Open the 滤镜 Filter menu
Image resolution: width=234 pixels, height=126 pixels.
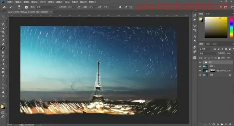[59, 2]
